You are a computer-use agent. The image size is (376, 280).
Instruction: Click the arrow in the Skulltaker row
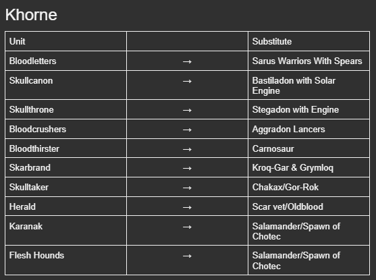pos(187,188)
